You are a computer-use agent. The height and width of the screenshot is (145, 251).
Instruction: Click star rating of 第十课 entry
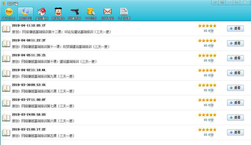[207, 56]
